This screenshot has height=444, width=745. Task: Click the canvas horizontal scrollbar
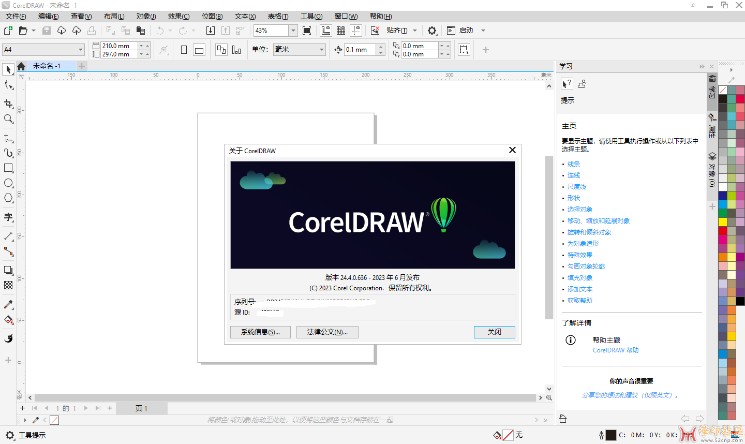pos(284,397)
